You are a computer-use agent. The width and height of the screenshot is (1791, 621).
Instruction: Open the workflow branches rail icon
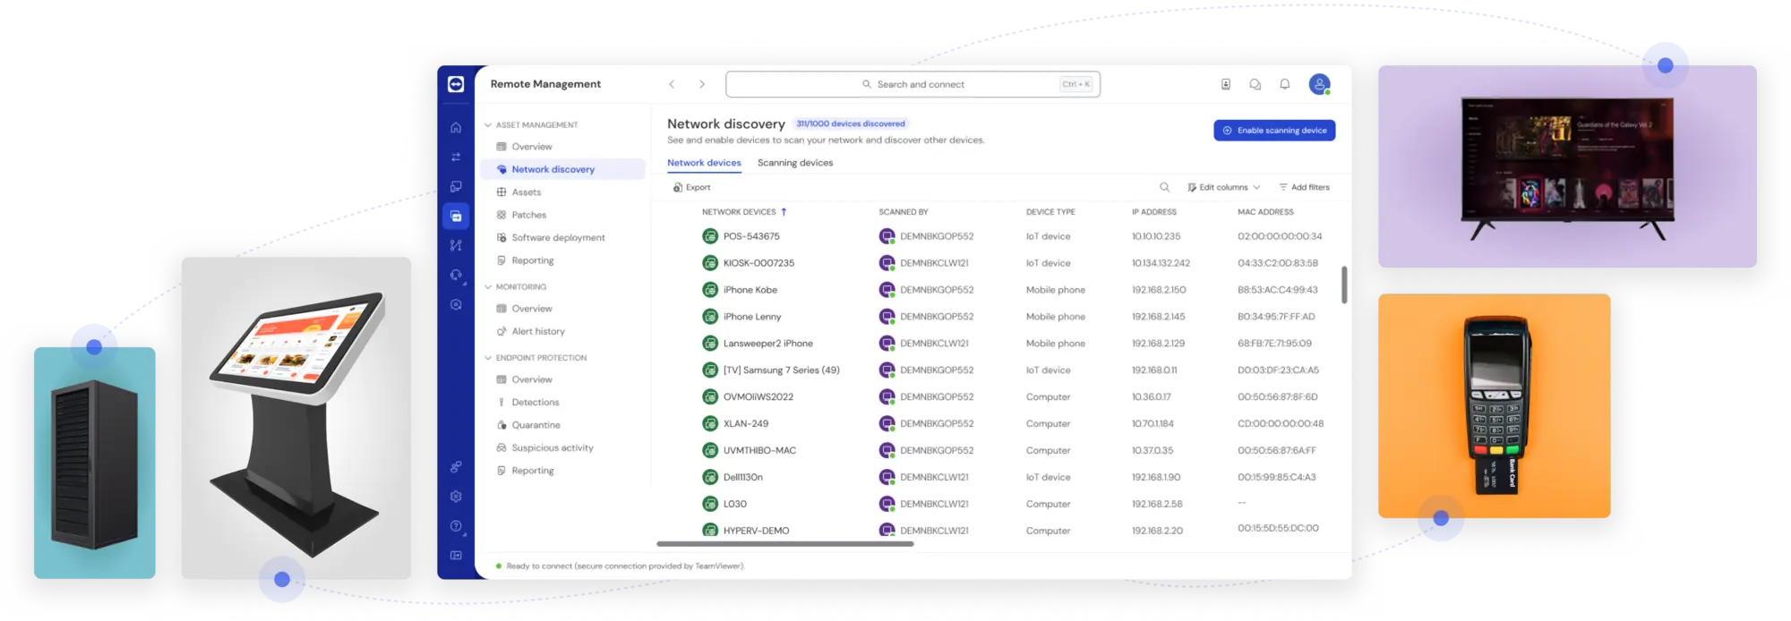(x=456, y=245)
